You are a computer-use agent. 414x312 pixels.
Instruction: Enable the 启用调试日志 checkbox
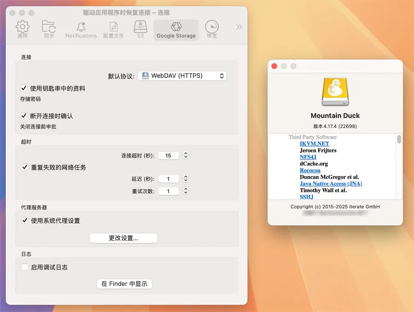[x=25, y=267]
